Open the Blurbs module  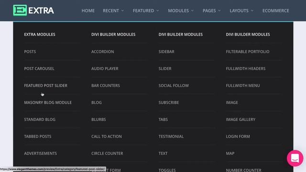pos(98,119)
